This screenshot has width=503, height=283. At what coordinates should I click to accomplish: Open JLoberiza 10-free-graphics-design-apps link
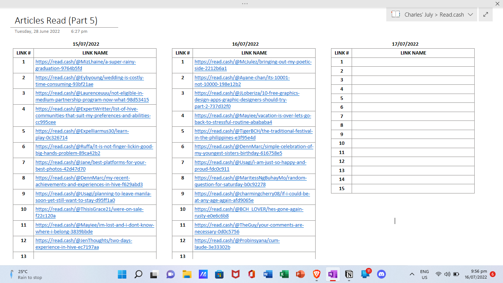(247, 99)
